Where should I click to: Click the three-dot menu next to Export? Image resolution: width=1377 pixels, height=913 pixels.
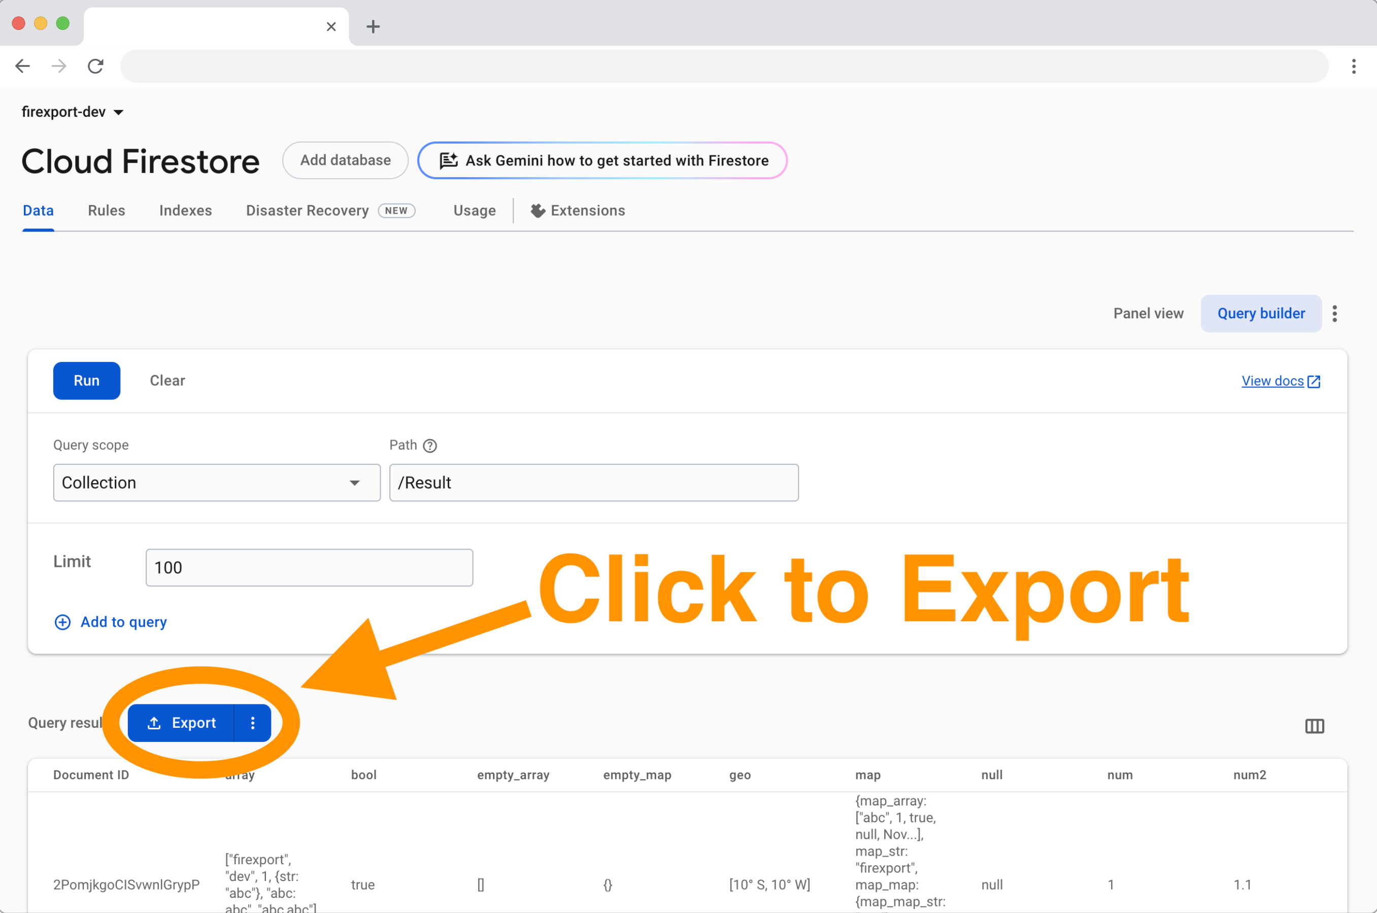point(253,723)
